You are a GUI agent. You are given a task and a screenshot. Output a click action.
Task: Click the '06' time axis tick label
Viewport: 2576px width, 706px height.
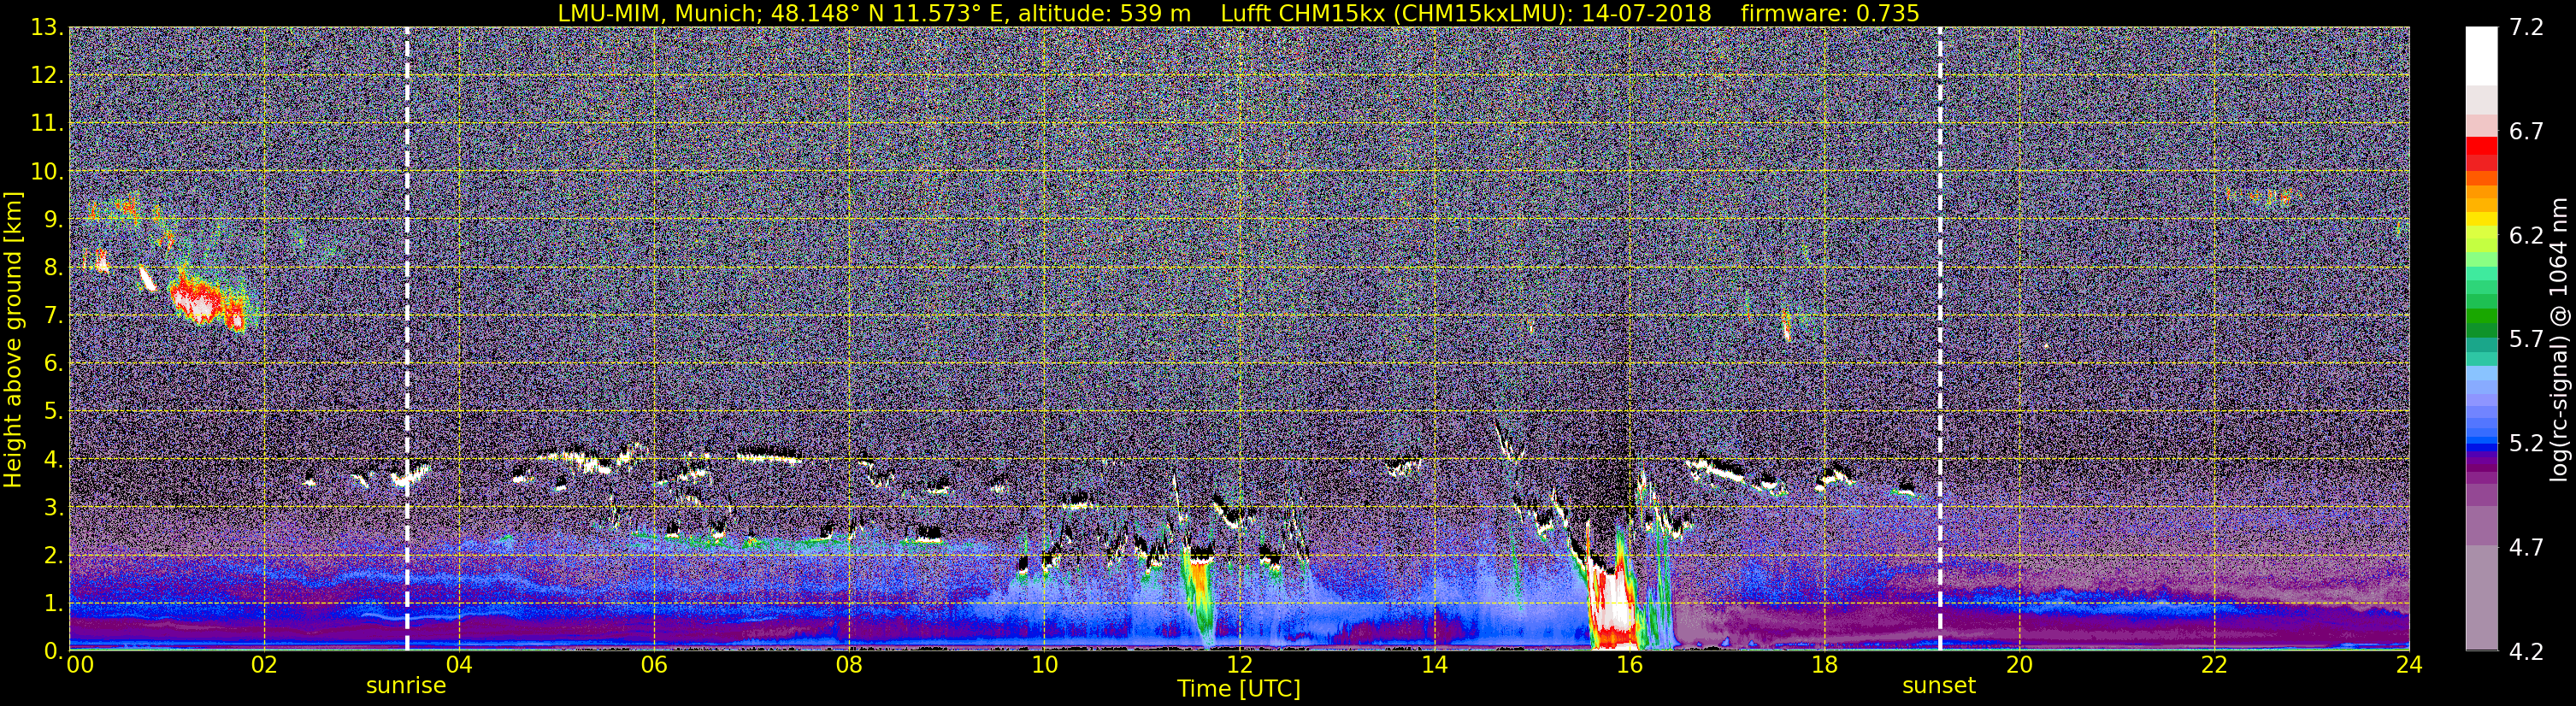[x=654, y=666]
